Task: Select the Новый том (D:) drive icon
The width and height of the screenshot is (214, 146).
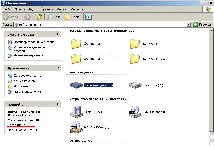Action: click(135, 85)
